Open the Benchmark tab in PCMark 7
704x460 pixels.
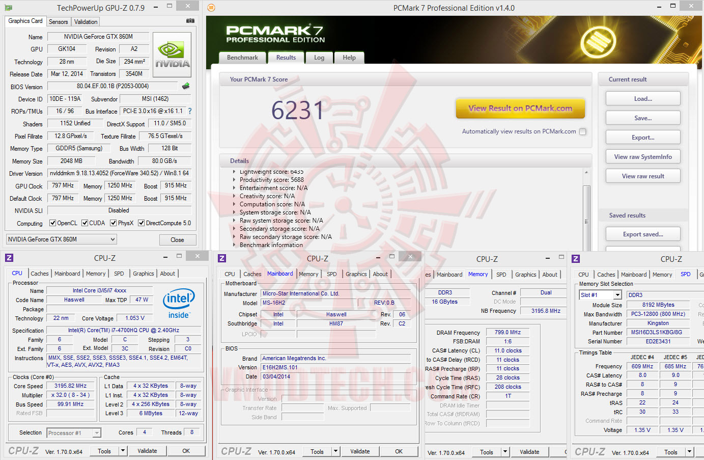(242, 58)
